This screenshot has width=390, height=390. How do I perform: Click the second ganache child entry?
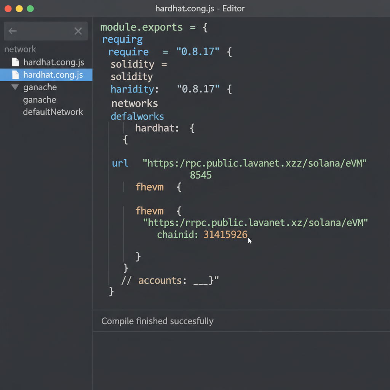[x=40, y=99]
